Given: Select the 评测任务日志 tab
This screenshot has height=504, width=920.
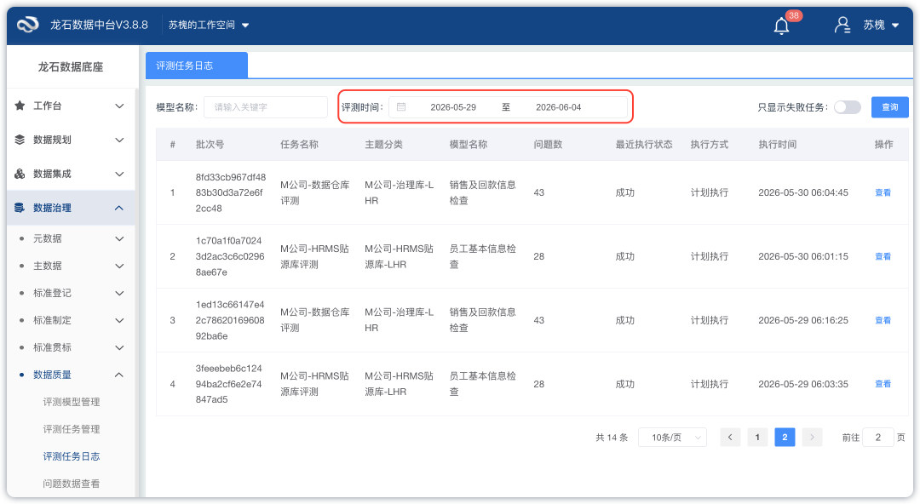Looking at the screenshot, I should [197, 65].
